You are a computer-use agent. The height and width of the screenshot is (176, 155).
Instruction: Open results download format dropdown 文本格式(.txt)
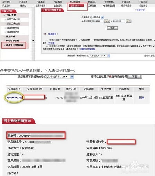[60, 77]
